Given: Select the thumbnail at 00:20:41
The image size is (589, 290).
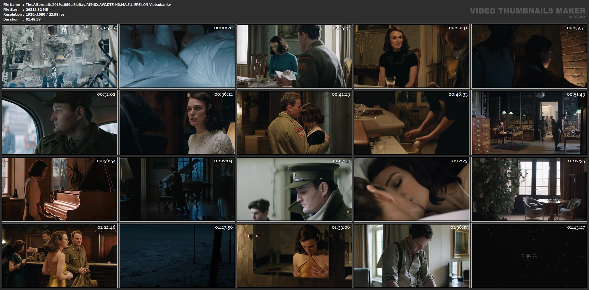Looking at the screenshot, I should pyautogui.click(x=412, y=56).
